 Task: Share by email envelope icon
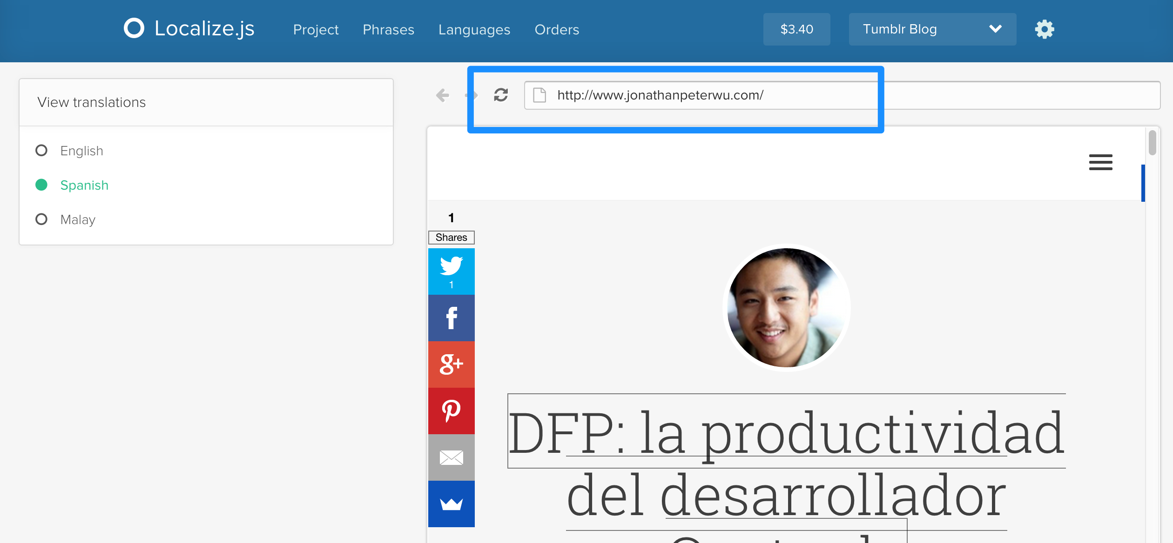pyautogui.click(x=451, y=457)
